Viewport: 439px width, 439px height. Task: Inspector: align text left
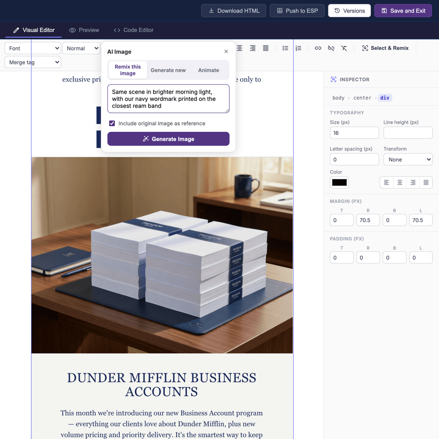(386, 182)
